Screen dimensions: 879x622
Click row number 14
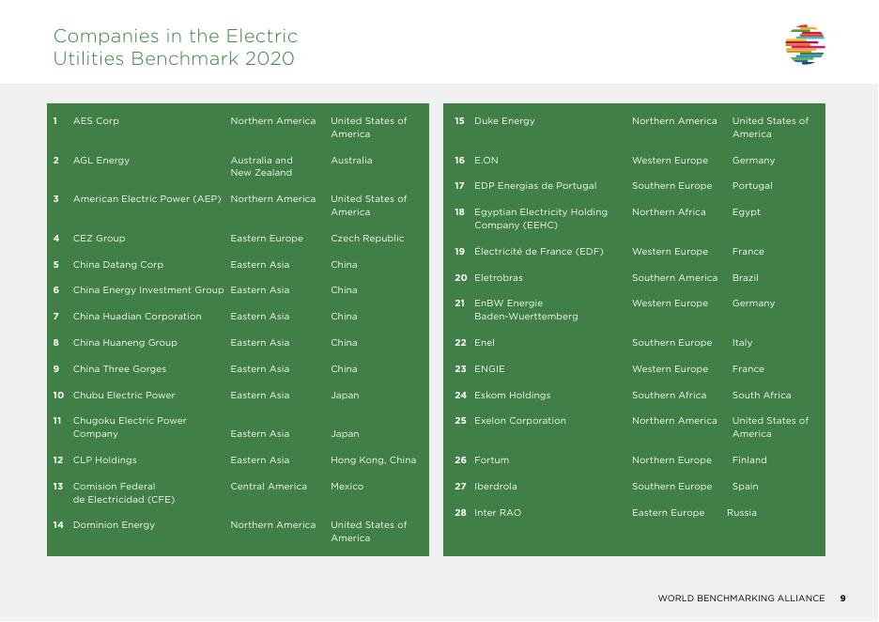[58, 525]
